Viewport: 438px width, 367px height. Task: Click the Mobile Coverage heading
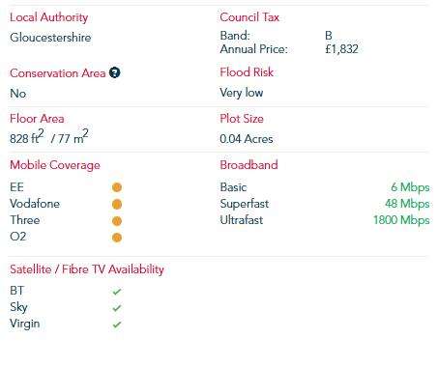pos(55,165)
